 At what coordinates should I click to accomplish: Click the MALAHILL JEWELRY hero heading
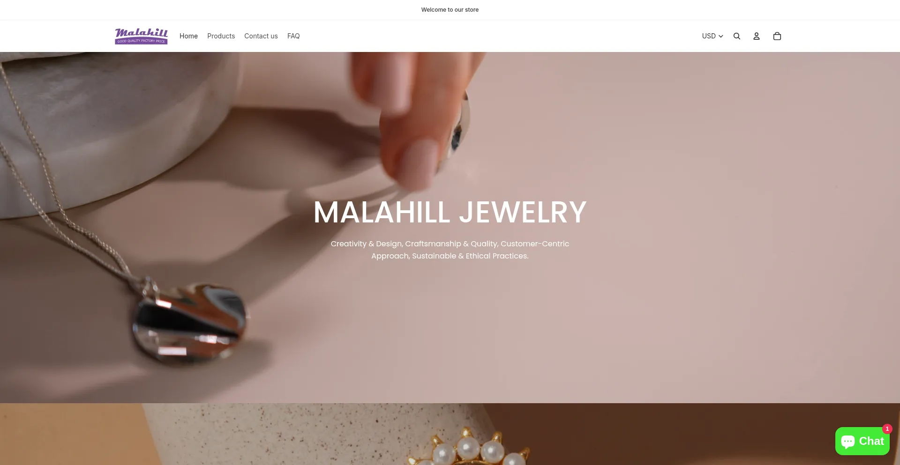(450, 212)
